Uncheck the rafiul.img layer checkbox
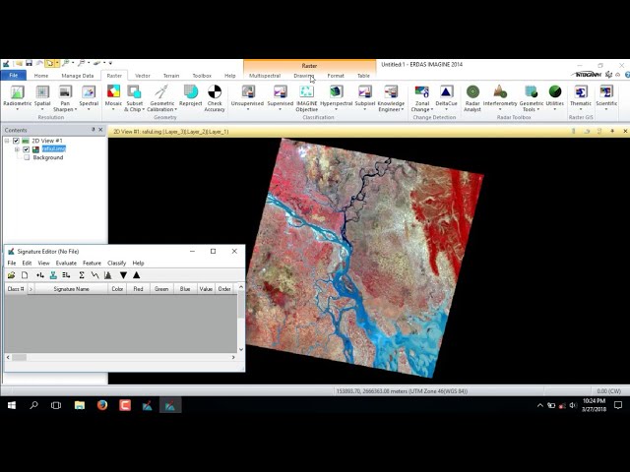Screen dimensions: 630x472 point(27,149)
